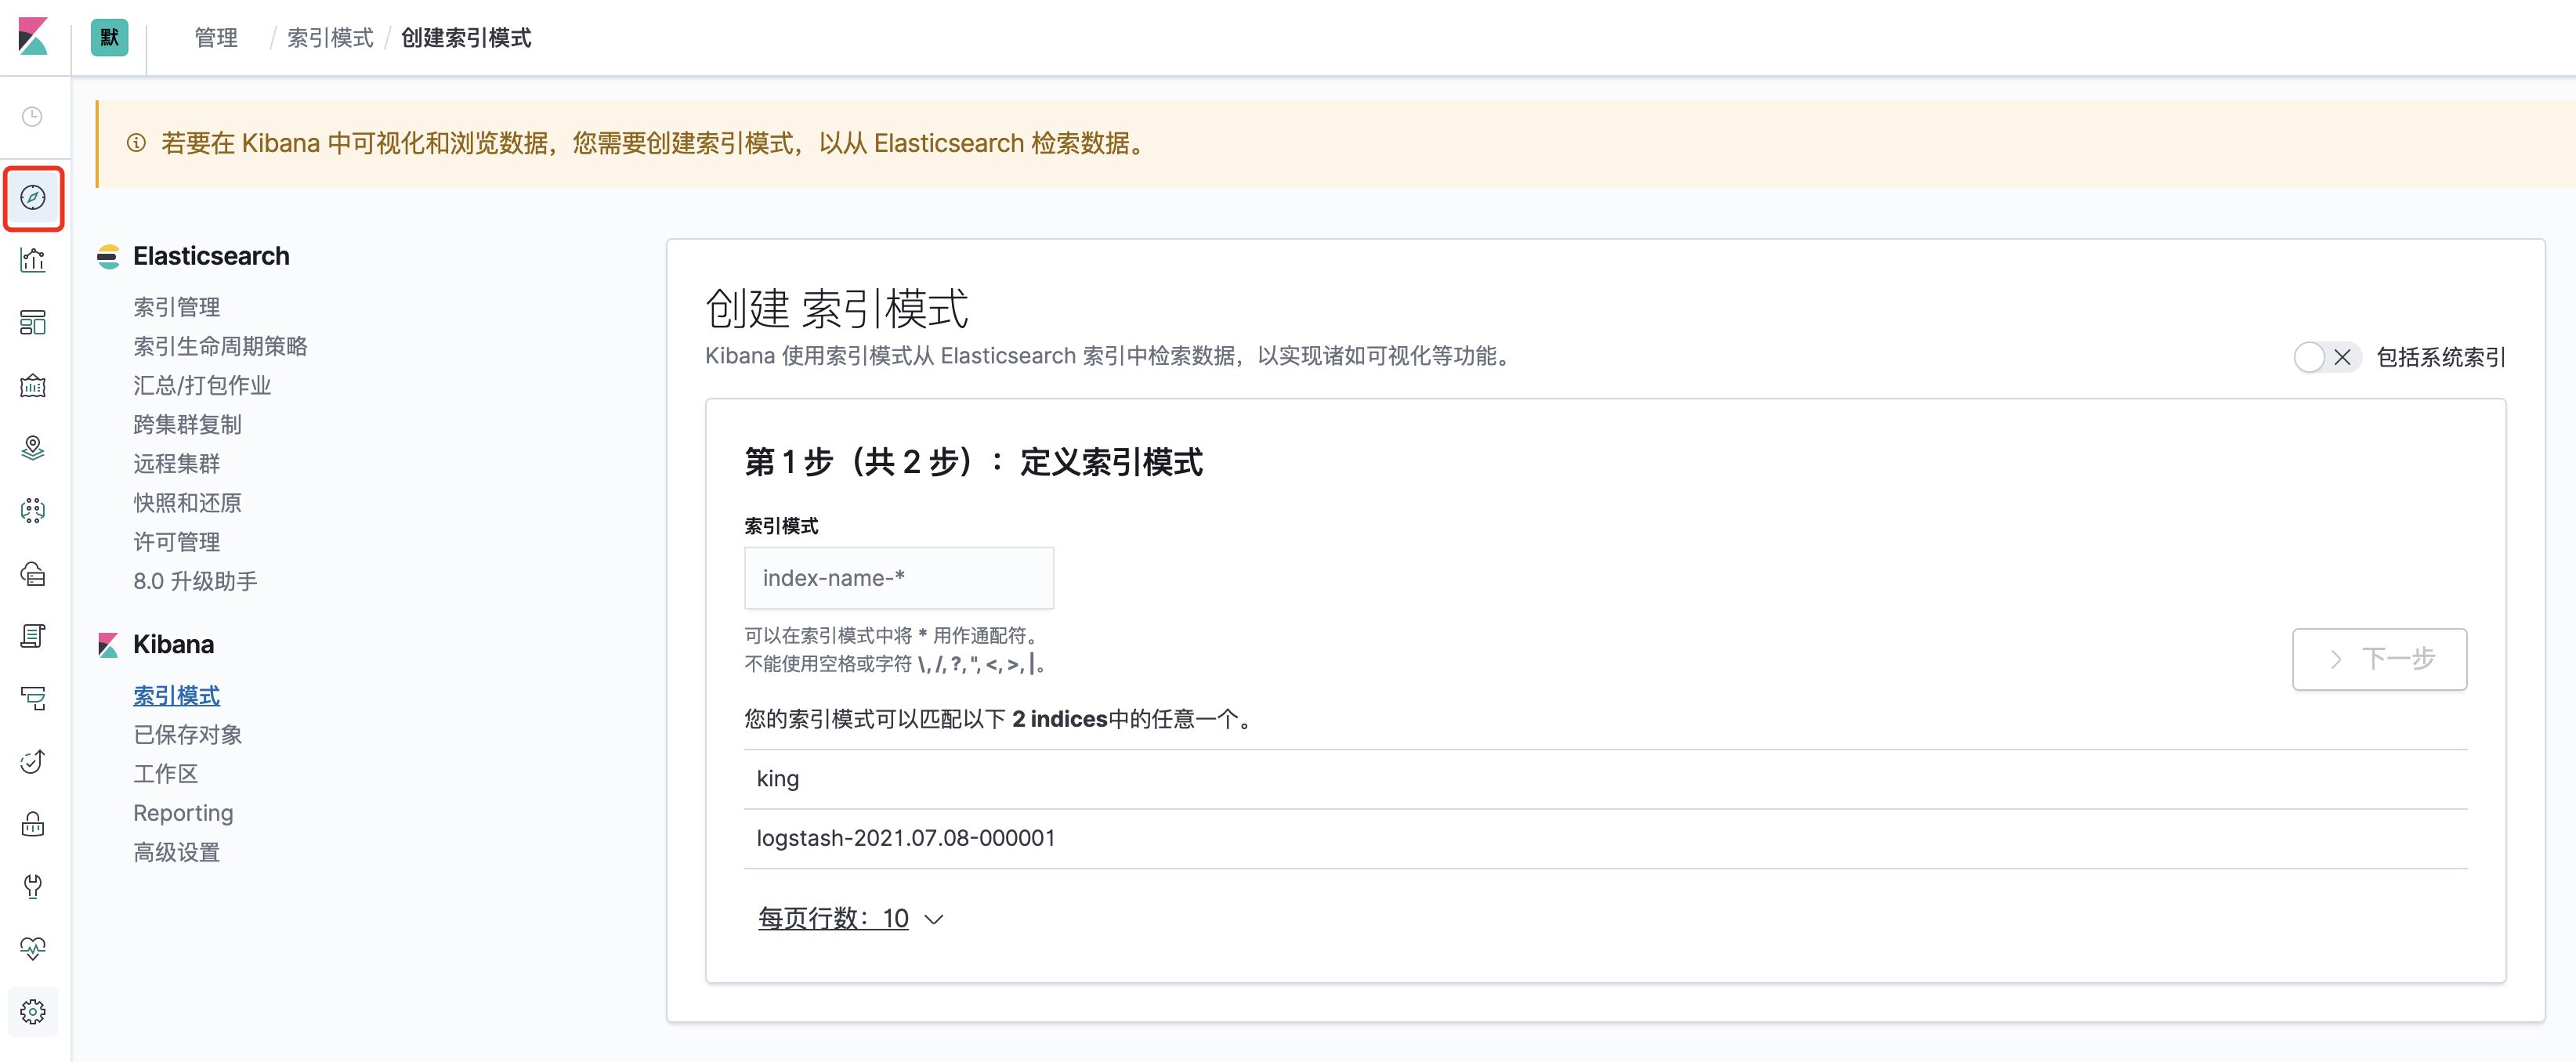Screen dimensions: 2576x1062
Task: Open Dashboard icon in sidebar
Action: coord(33,323)
